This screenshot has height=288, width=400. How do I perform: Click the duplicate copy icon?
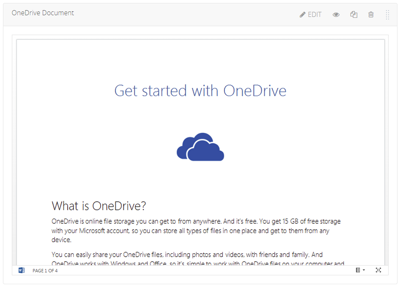tap(353, 14)
